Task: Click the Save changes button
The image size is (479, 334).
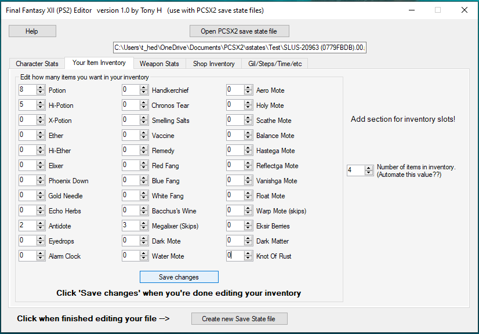Action: tap(179, 277)
